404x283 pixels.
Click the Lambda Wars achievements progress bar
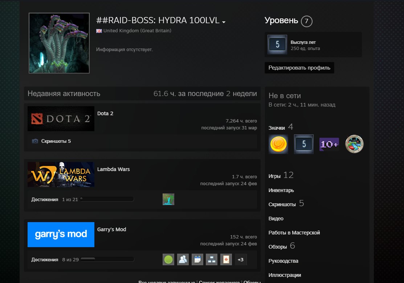(107, 199)
